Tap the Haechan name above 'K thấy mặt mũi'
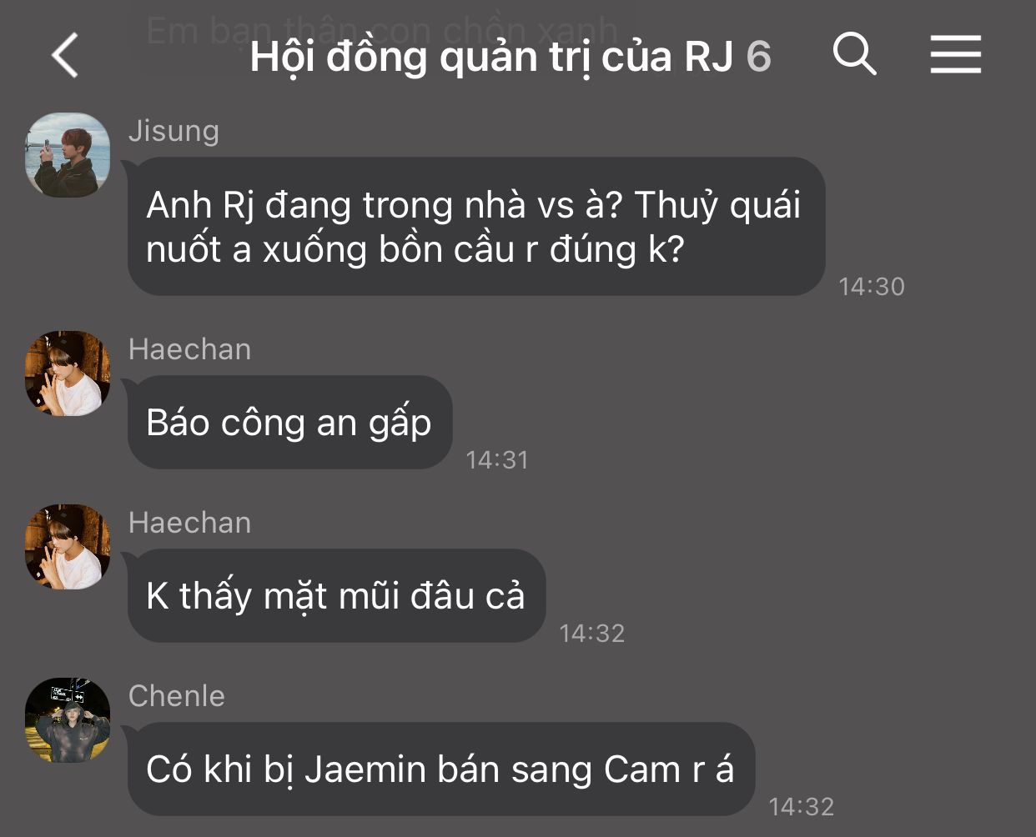Screen dimensions: 1036x837 [189, 523]
